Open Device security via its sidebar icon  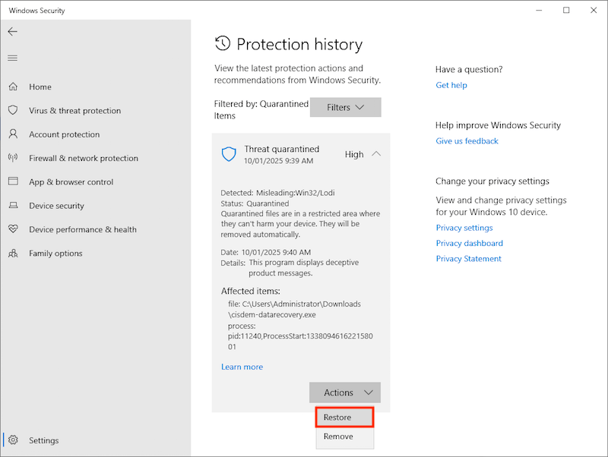pyautogui.click(x=13, y=206)
